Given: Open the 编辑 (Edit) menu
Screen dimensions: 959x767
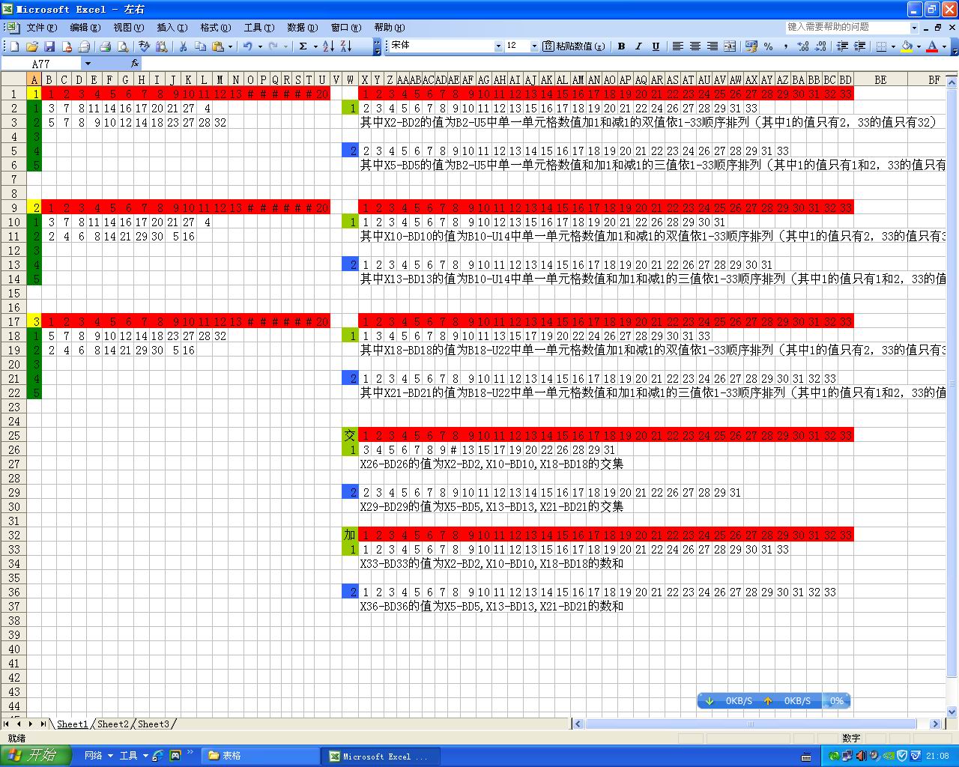Looking at the screenshot, I should click(x=85, y=28).
